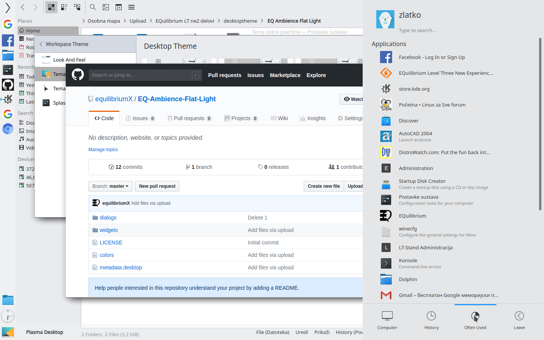Open Dolphin hamburger menu
This screenshot has width=544, height=340.
pyautogui.click(x=131, y=7)
